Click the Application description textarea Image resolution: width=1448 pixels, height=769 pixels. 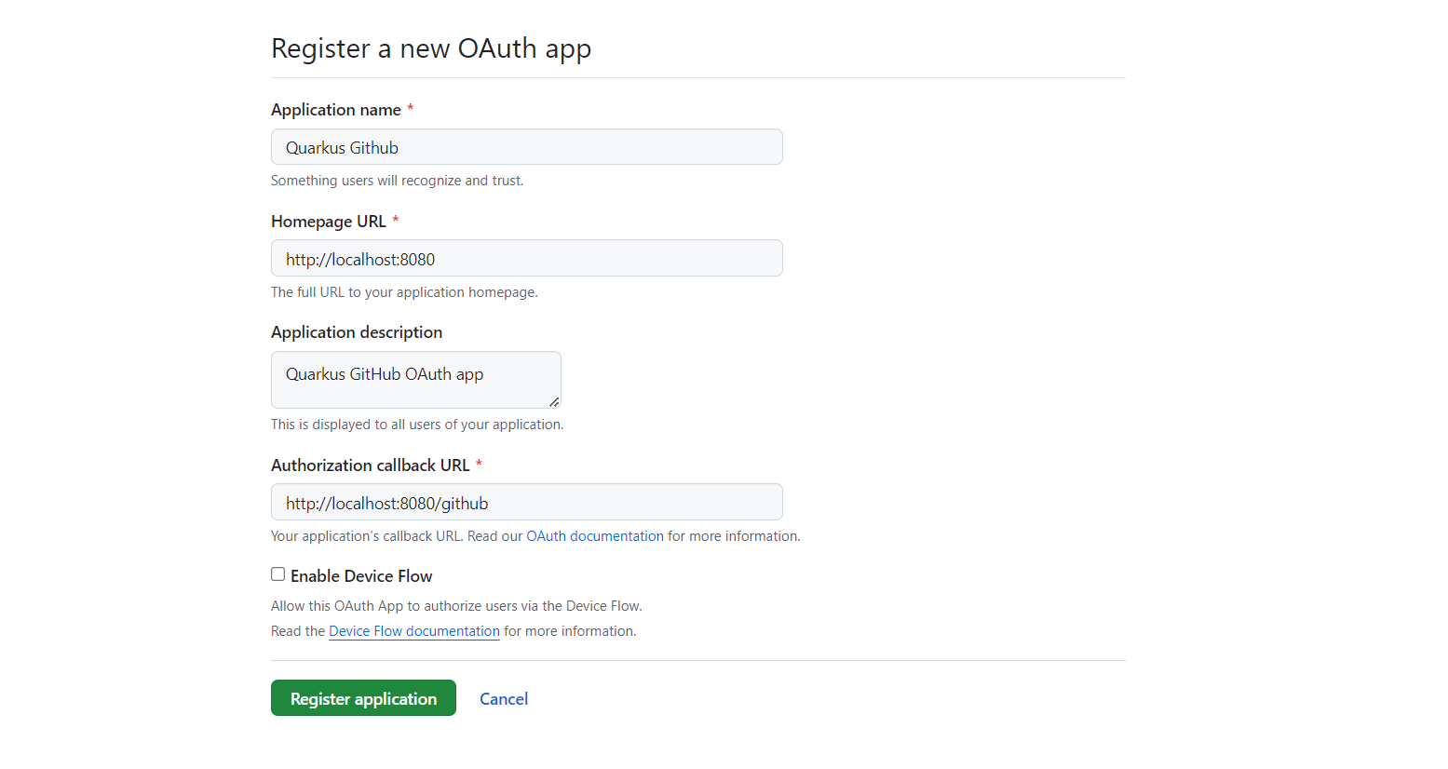[x=416, y=380]
